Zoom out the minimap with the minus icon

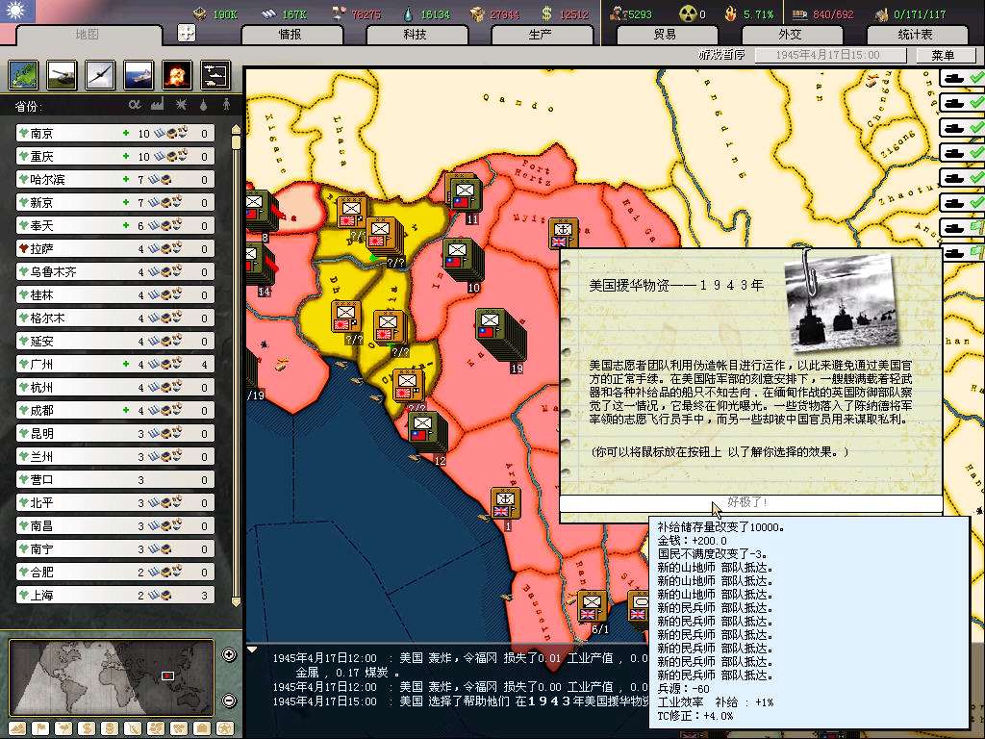(x=229, y=700)
